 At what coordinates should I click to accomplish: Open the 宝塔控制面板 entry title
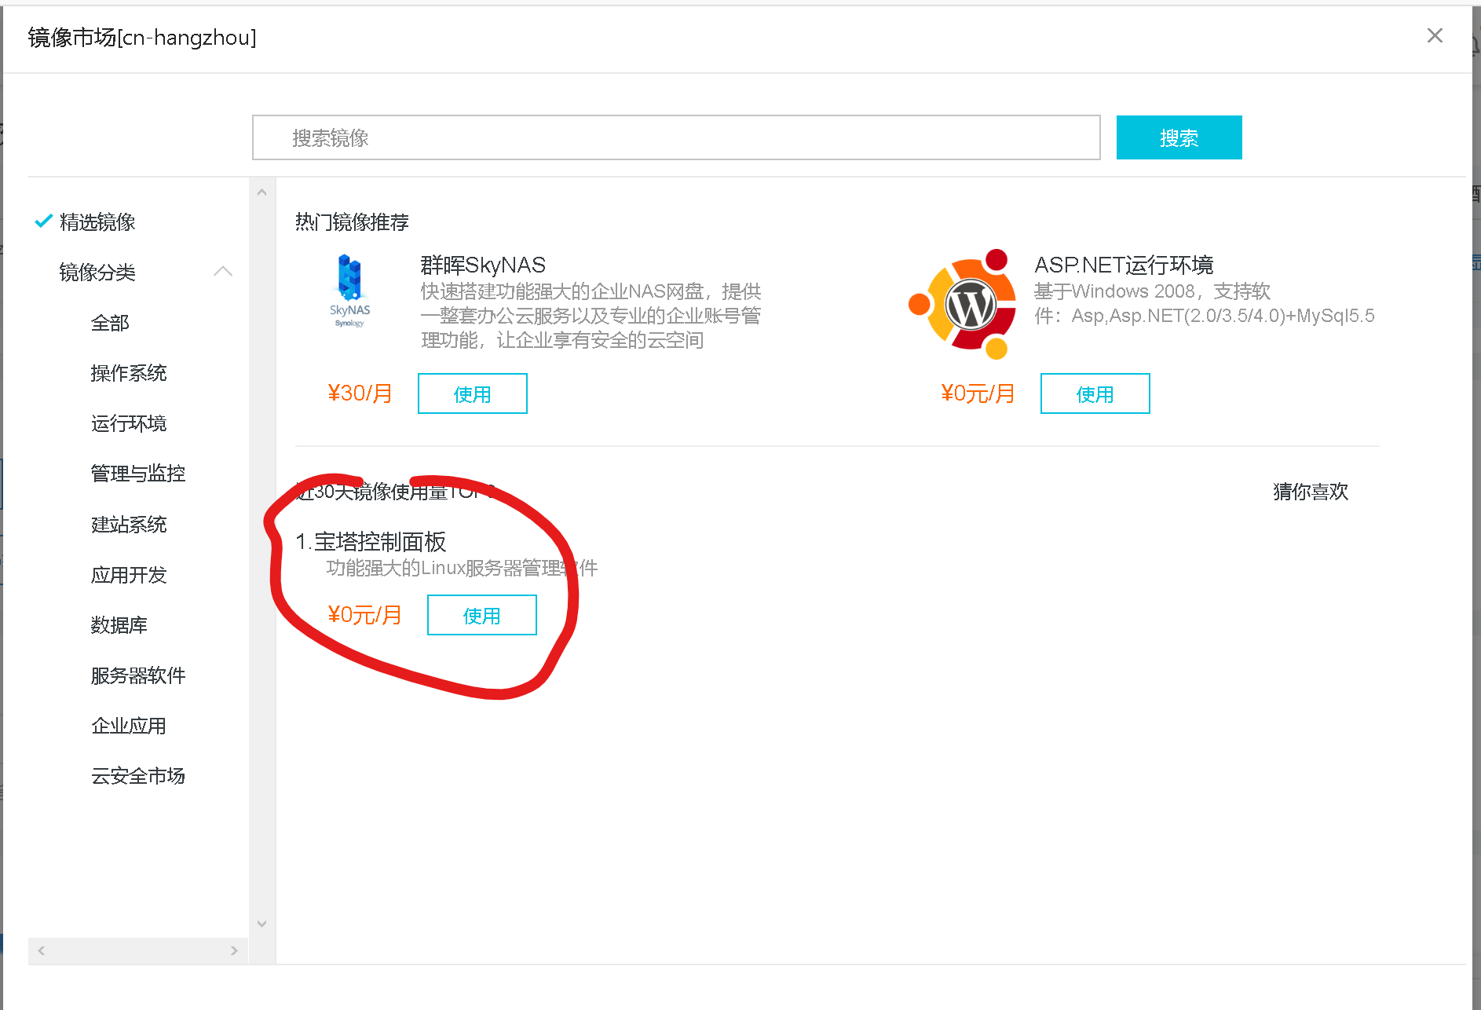pos(380,542)
